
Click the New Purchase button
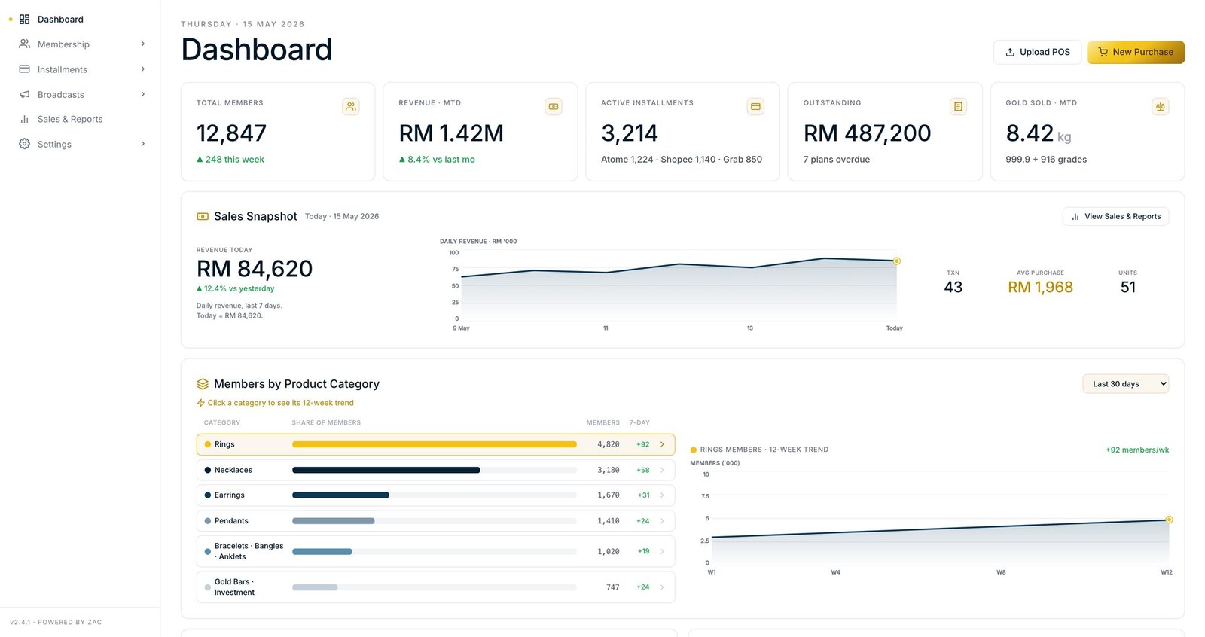coord(1136,52)
